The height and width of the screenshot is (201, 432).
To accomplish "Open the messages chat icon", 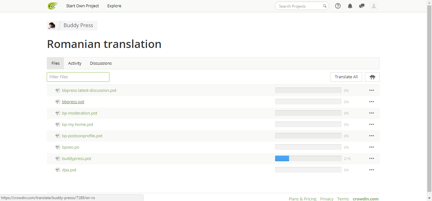I will pos(362,6).
